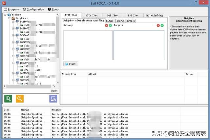Switch to the DoS IPv6 tab

[112, 15]
